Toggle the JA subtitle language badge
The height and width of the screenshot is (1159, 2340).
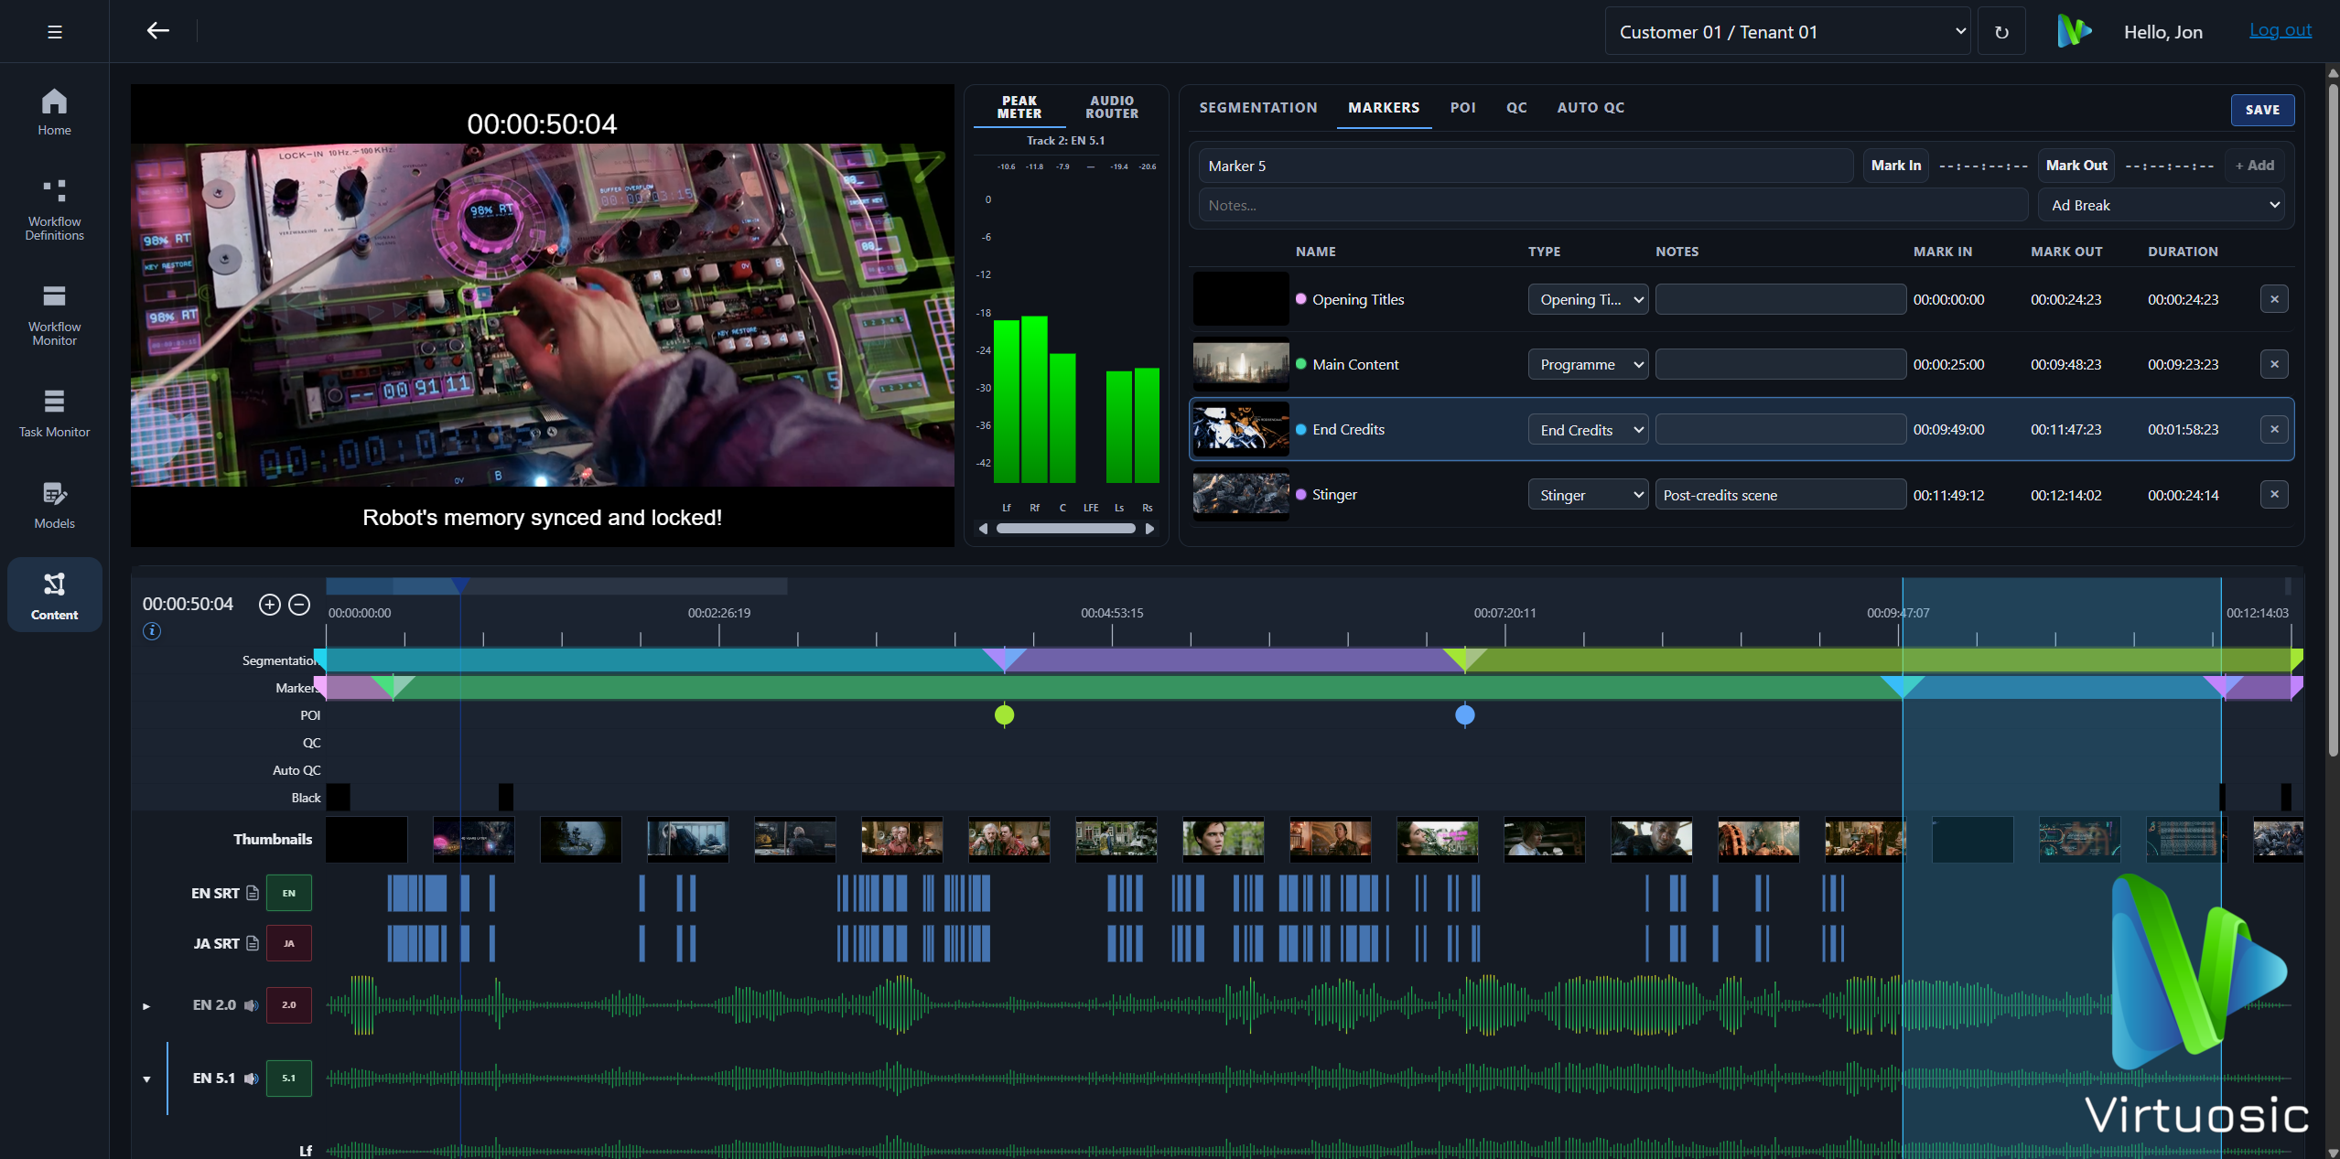(x=289, y=943)
